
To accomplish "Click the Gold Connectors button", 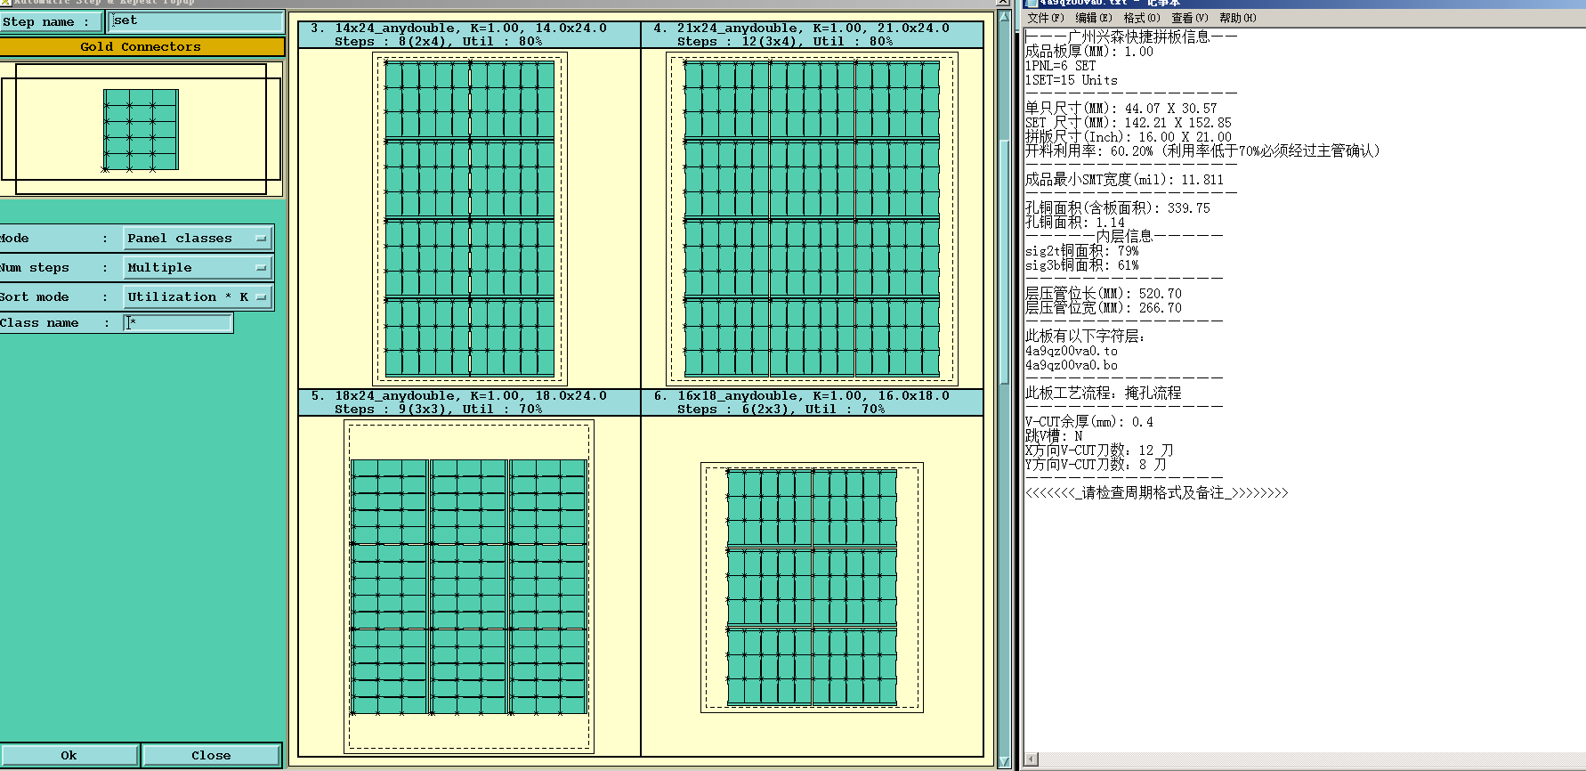I will 142,46.
